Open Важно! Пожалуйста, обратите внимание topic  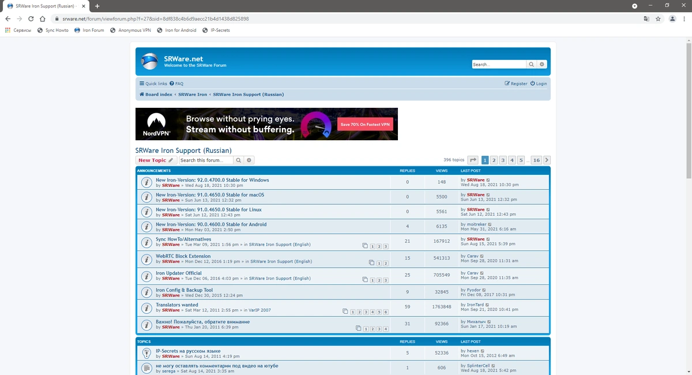pyautogui.click(x=203, y=321)
